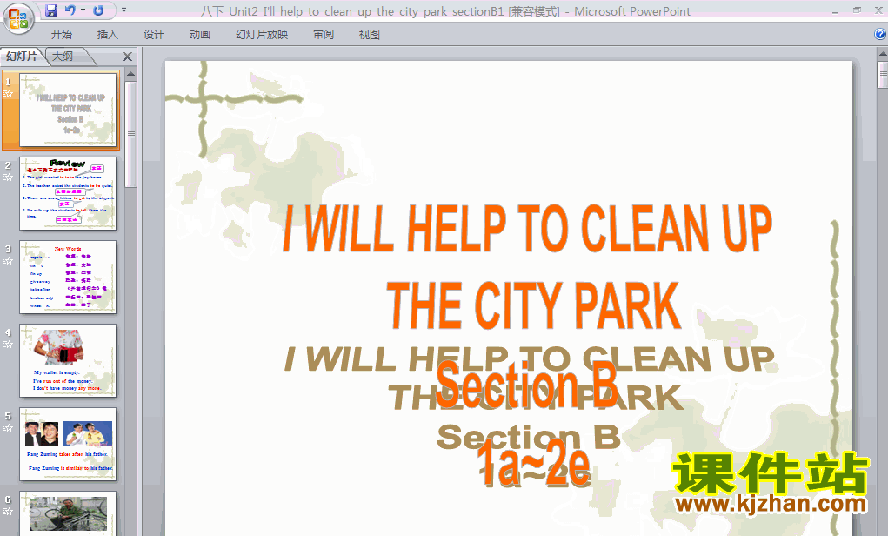Viewport: 888px width, 536px height.
Task: Open the Undo history dropdown arrow
Action: (x=83, y=10)
